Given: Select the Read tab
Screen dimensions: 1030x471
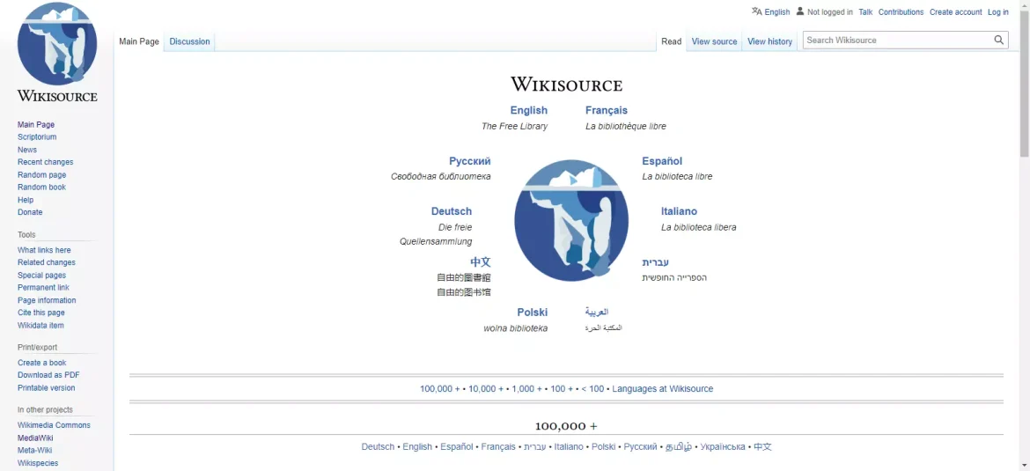Looking at the screenshot, I should (672, 41).
